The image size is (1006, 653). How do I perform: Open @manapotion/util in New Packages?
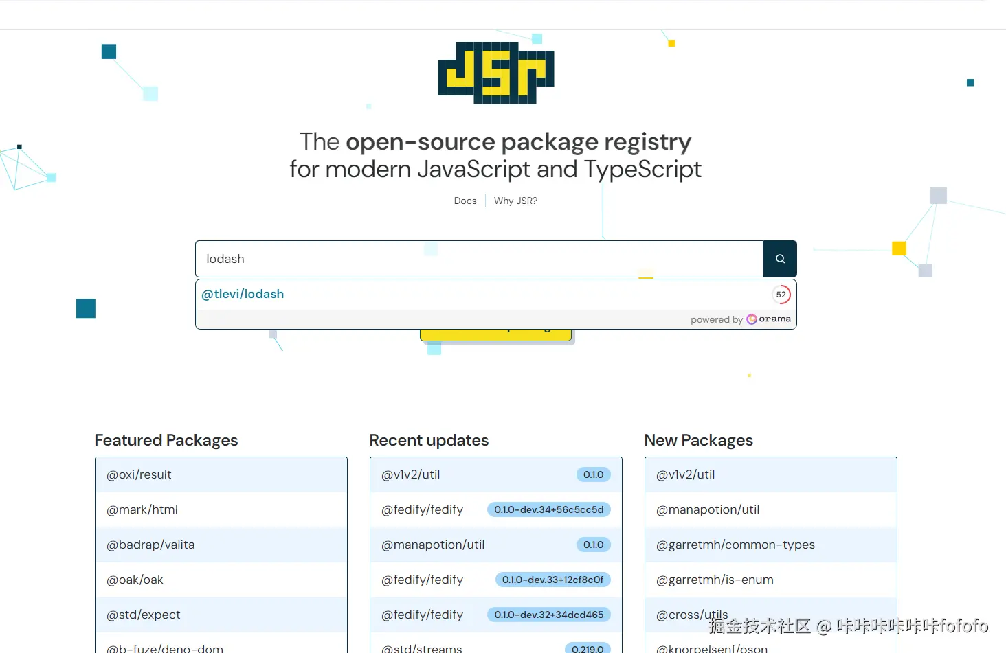[771, 509]
